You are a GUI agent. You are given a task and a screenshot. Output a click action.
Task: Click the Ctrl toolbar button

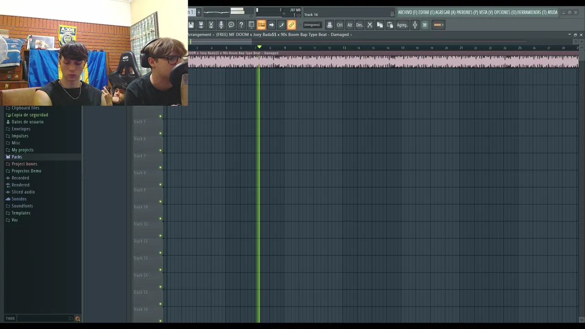340,25
